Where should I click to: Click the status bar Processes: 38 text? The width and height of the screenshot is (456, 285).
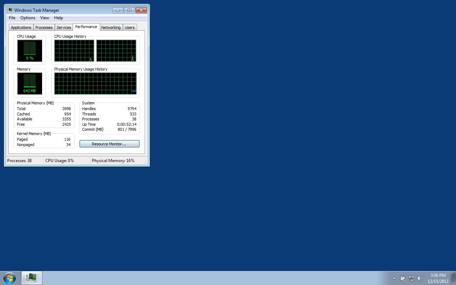(19, 161)
